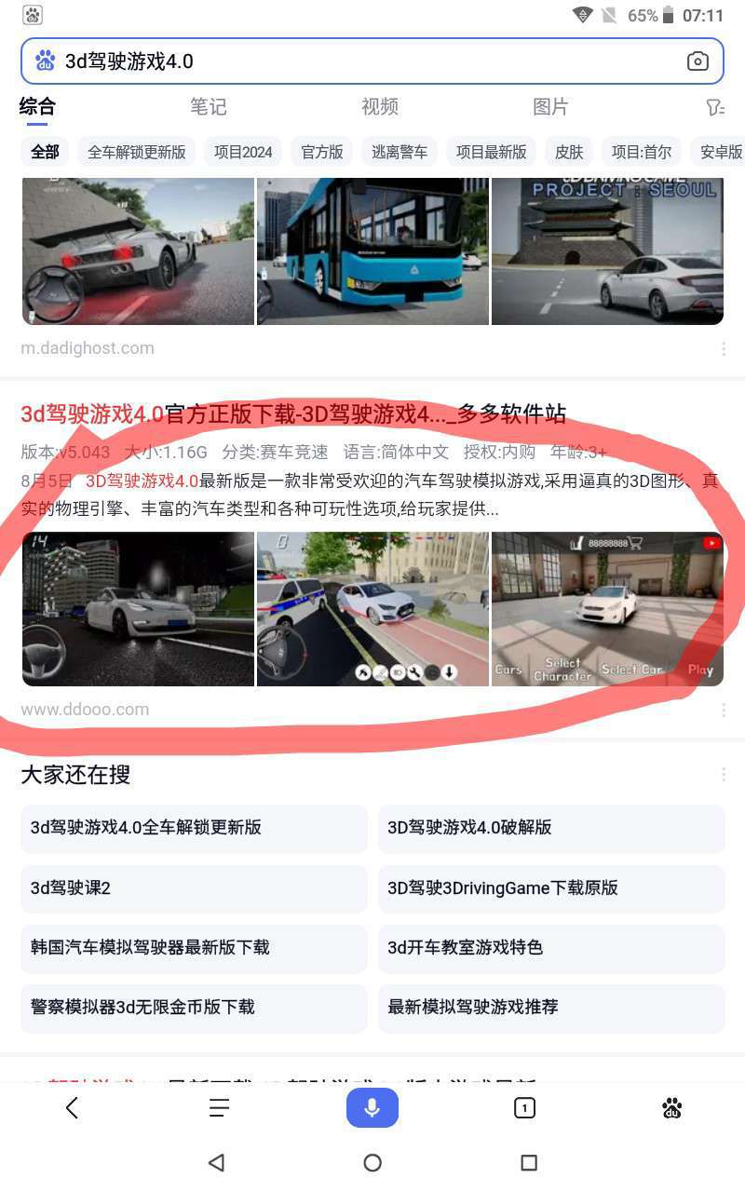Select the 官方版 filter chip
Screen dimensions: 745x1192
[x=322, y=152]
